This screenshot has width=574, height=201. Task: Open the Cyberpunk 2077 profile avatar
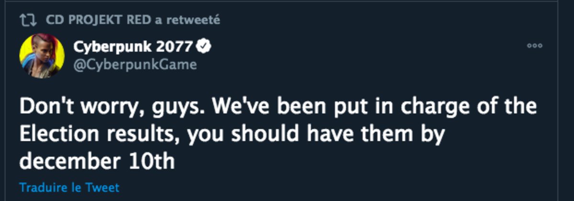(42, 56)
